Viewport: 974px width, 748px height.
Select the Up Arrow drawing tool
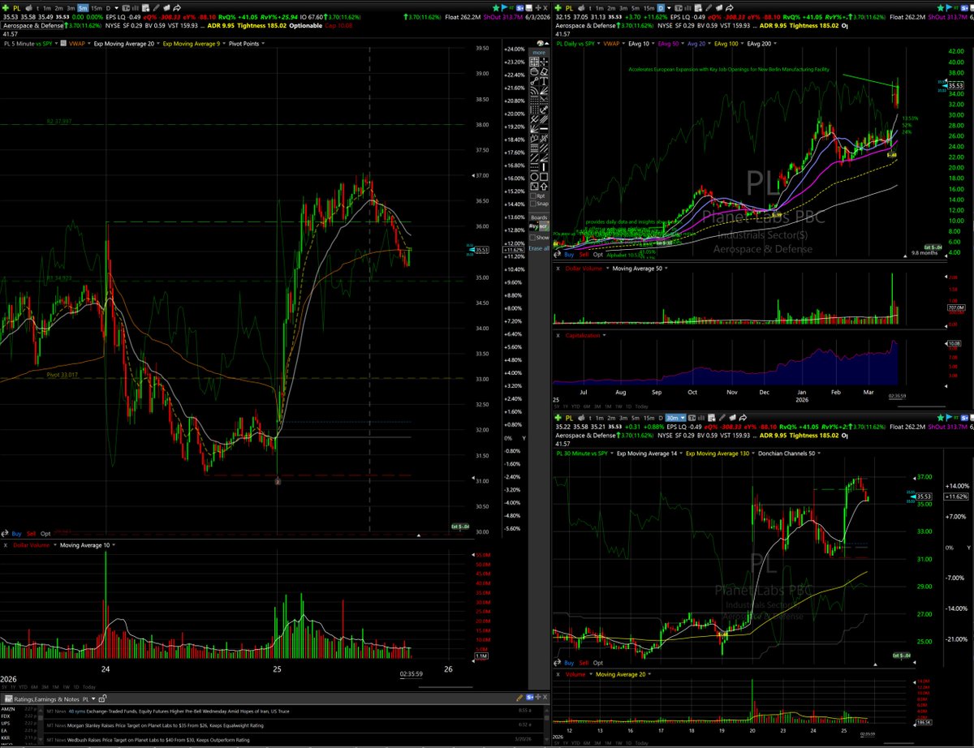544,186
